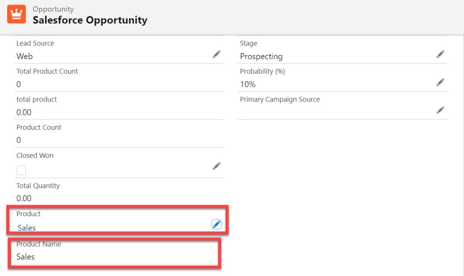
Task: Open the Sales product record link
Action: click(x=26, y=228)
